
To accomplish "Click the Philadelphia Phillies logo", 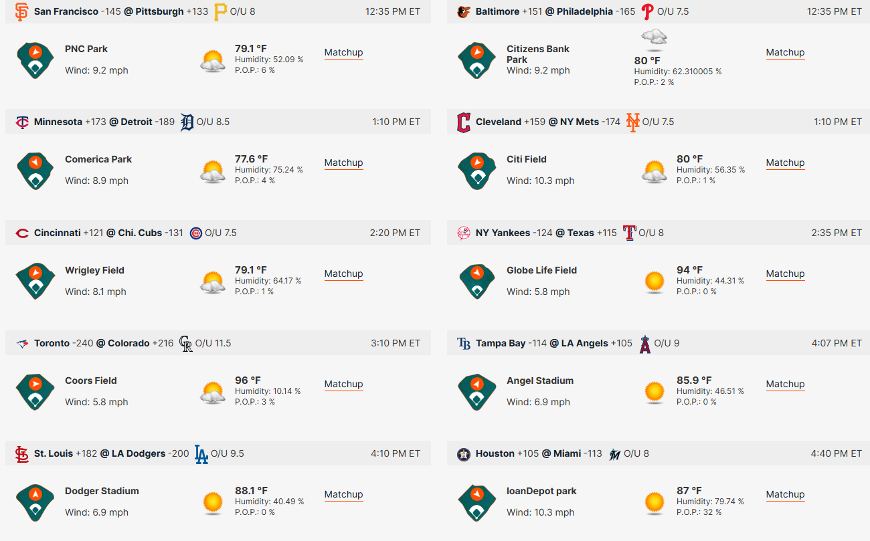I will click(x=647, y=11).
